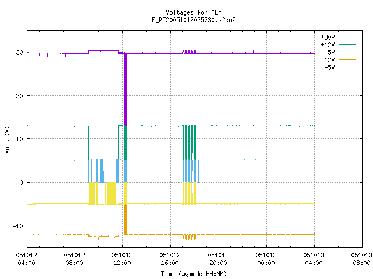This screenshot has height=279, width=373.
Task: Click the -5V legend label
Action: 329,67
